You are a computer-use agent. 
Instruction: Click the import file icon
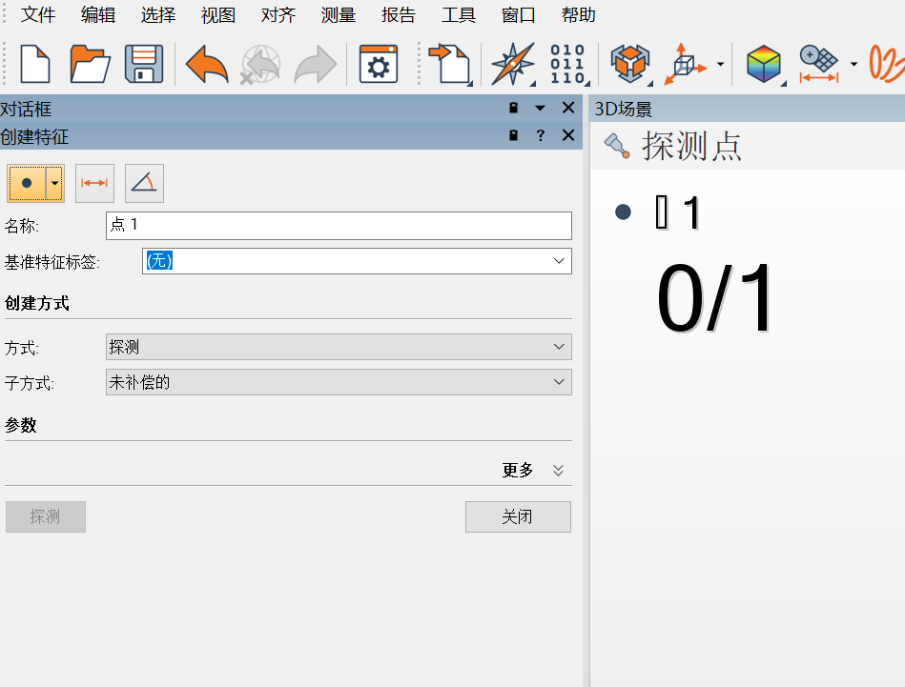click(450, 64)
